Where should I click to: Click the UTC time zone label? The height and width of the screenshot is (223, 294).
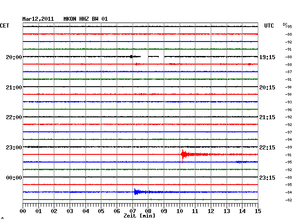tap(269, 26)
